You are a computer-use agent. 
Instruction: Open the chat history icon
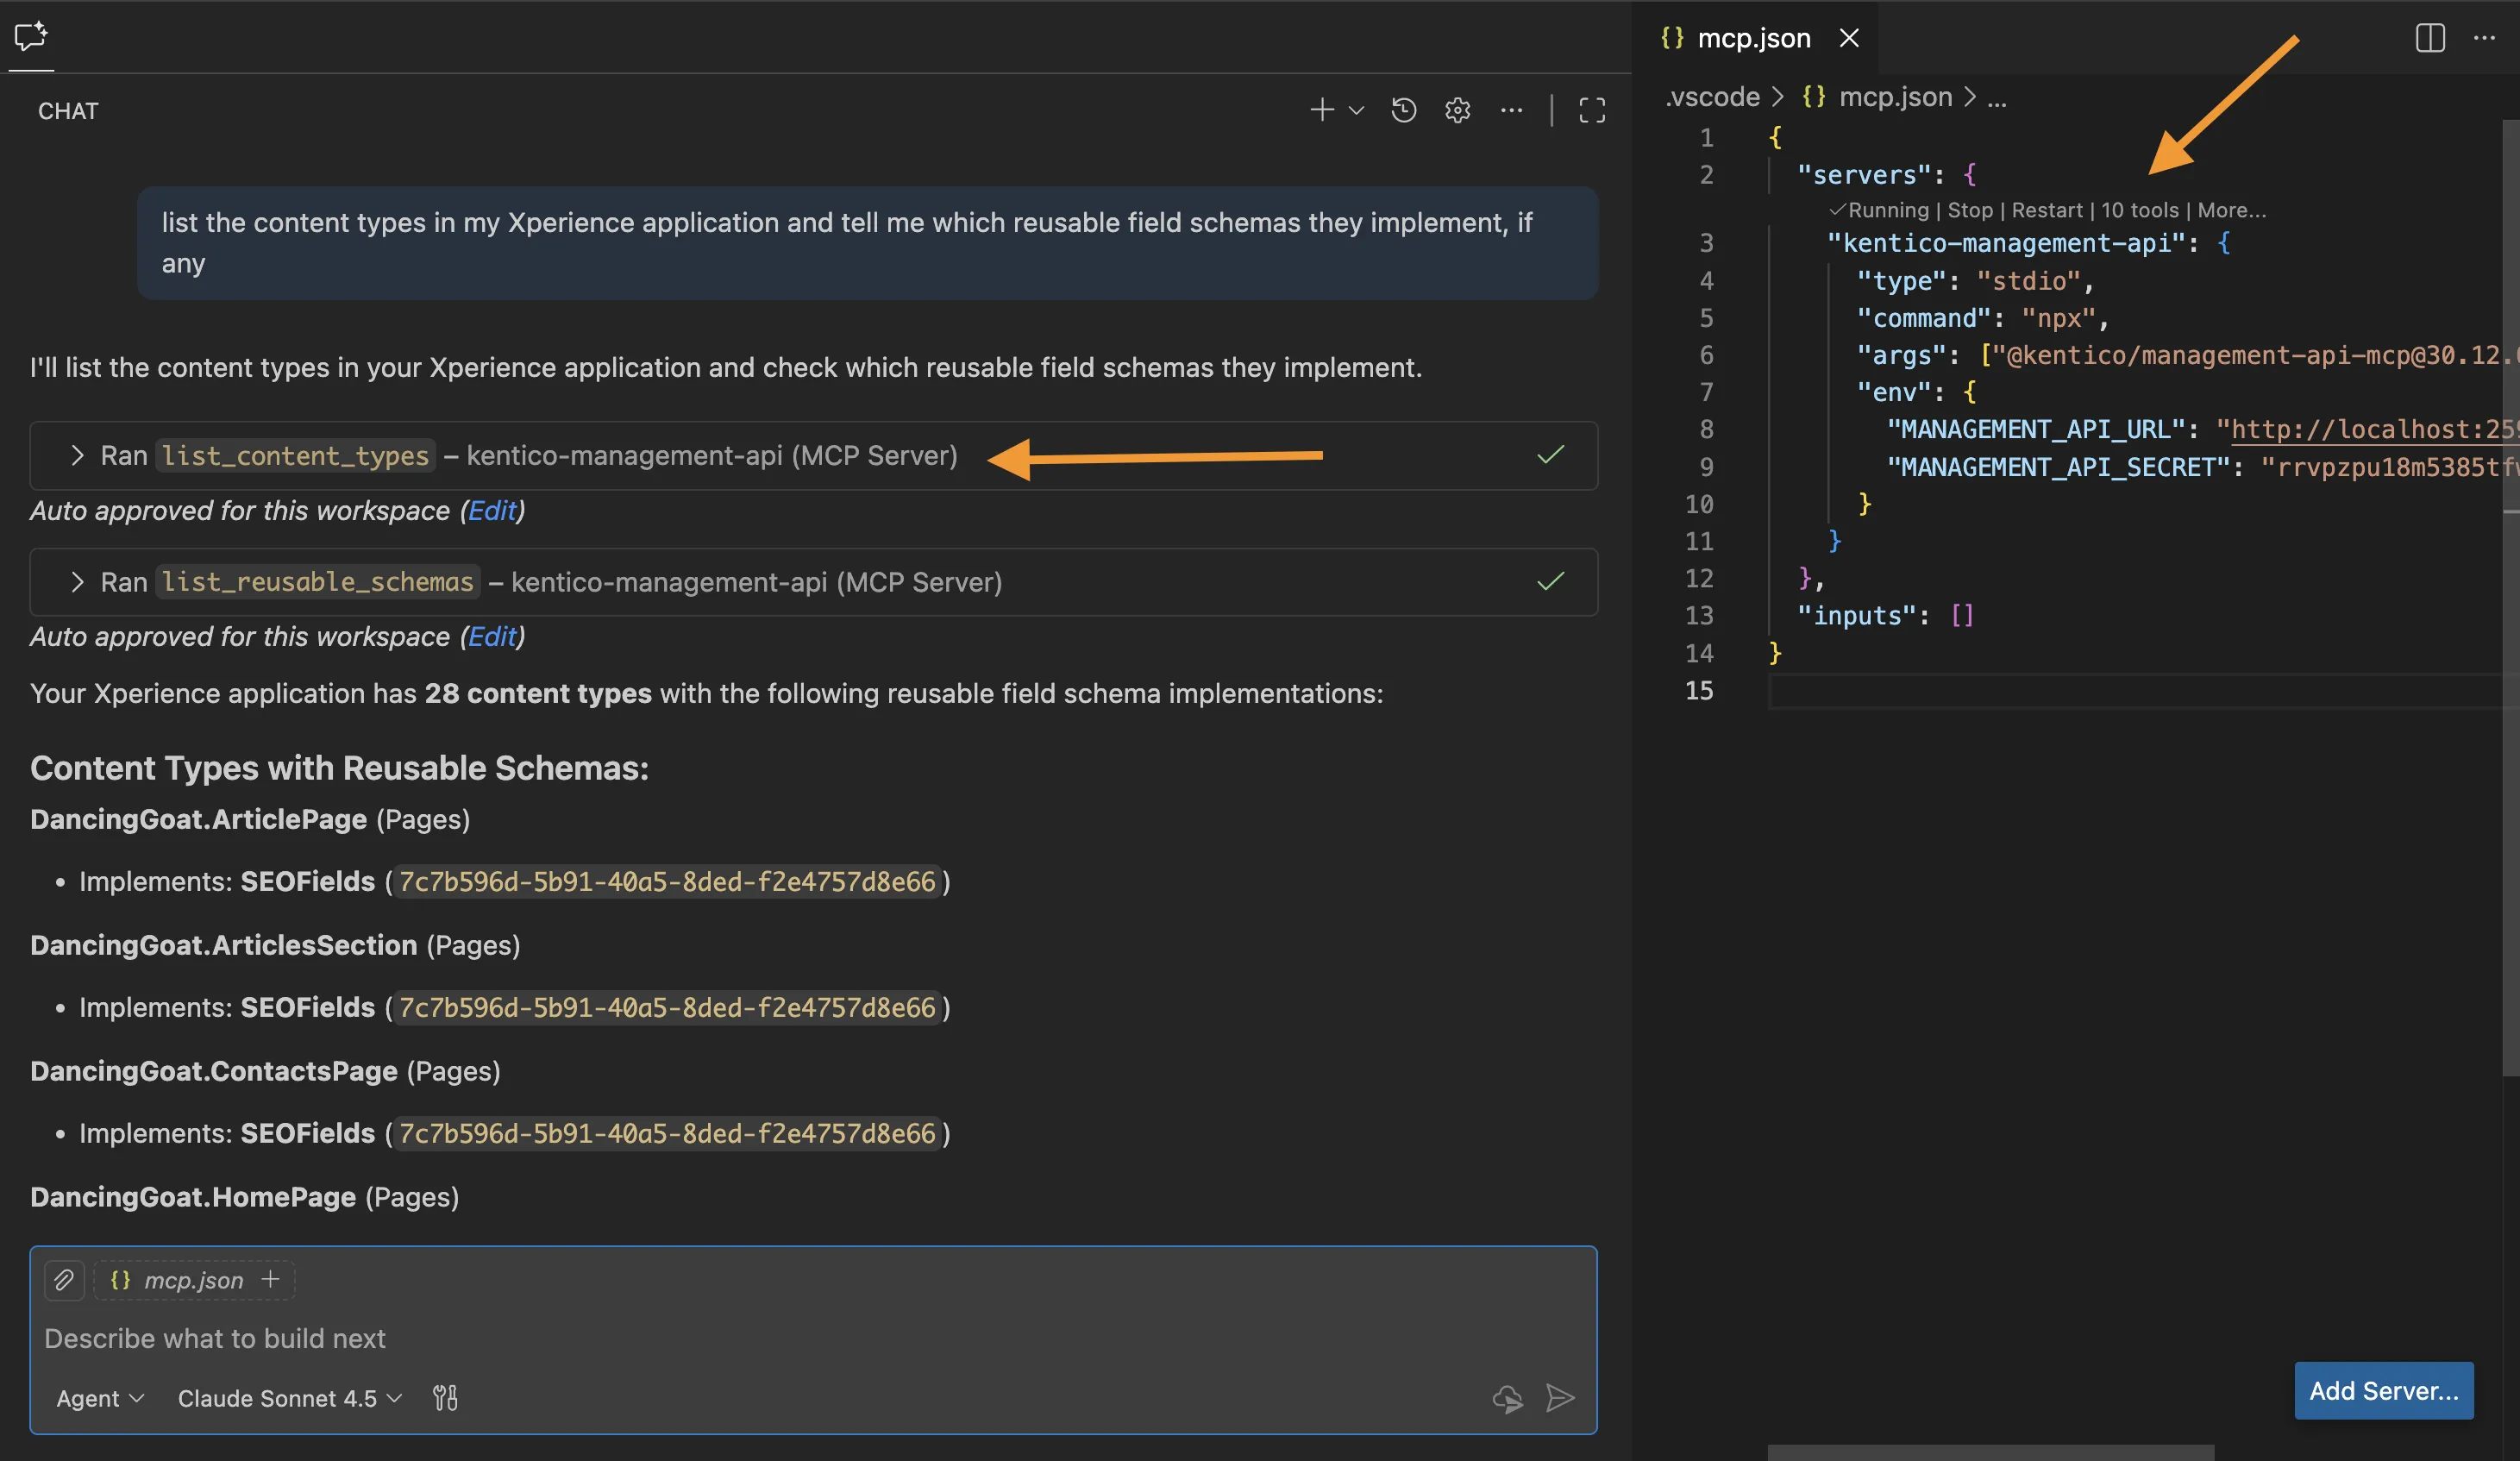tap(1404, 110)
